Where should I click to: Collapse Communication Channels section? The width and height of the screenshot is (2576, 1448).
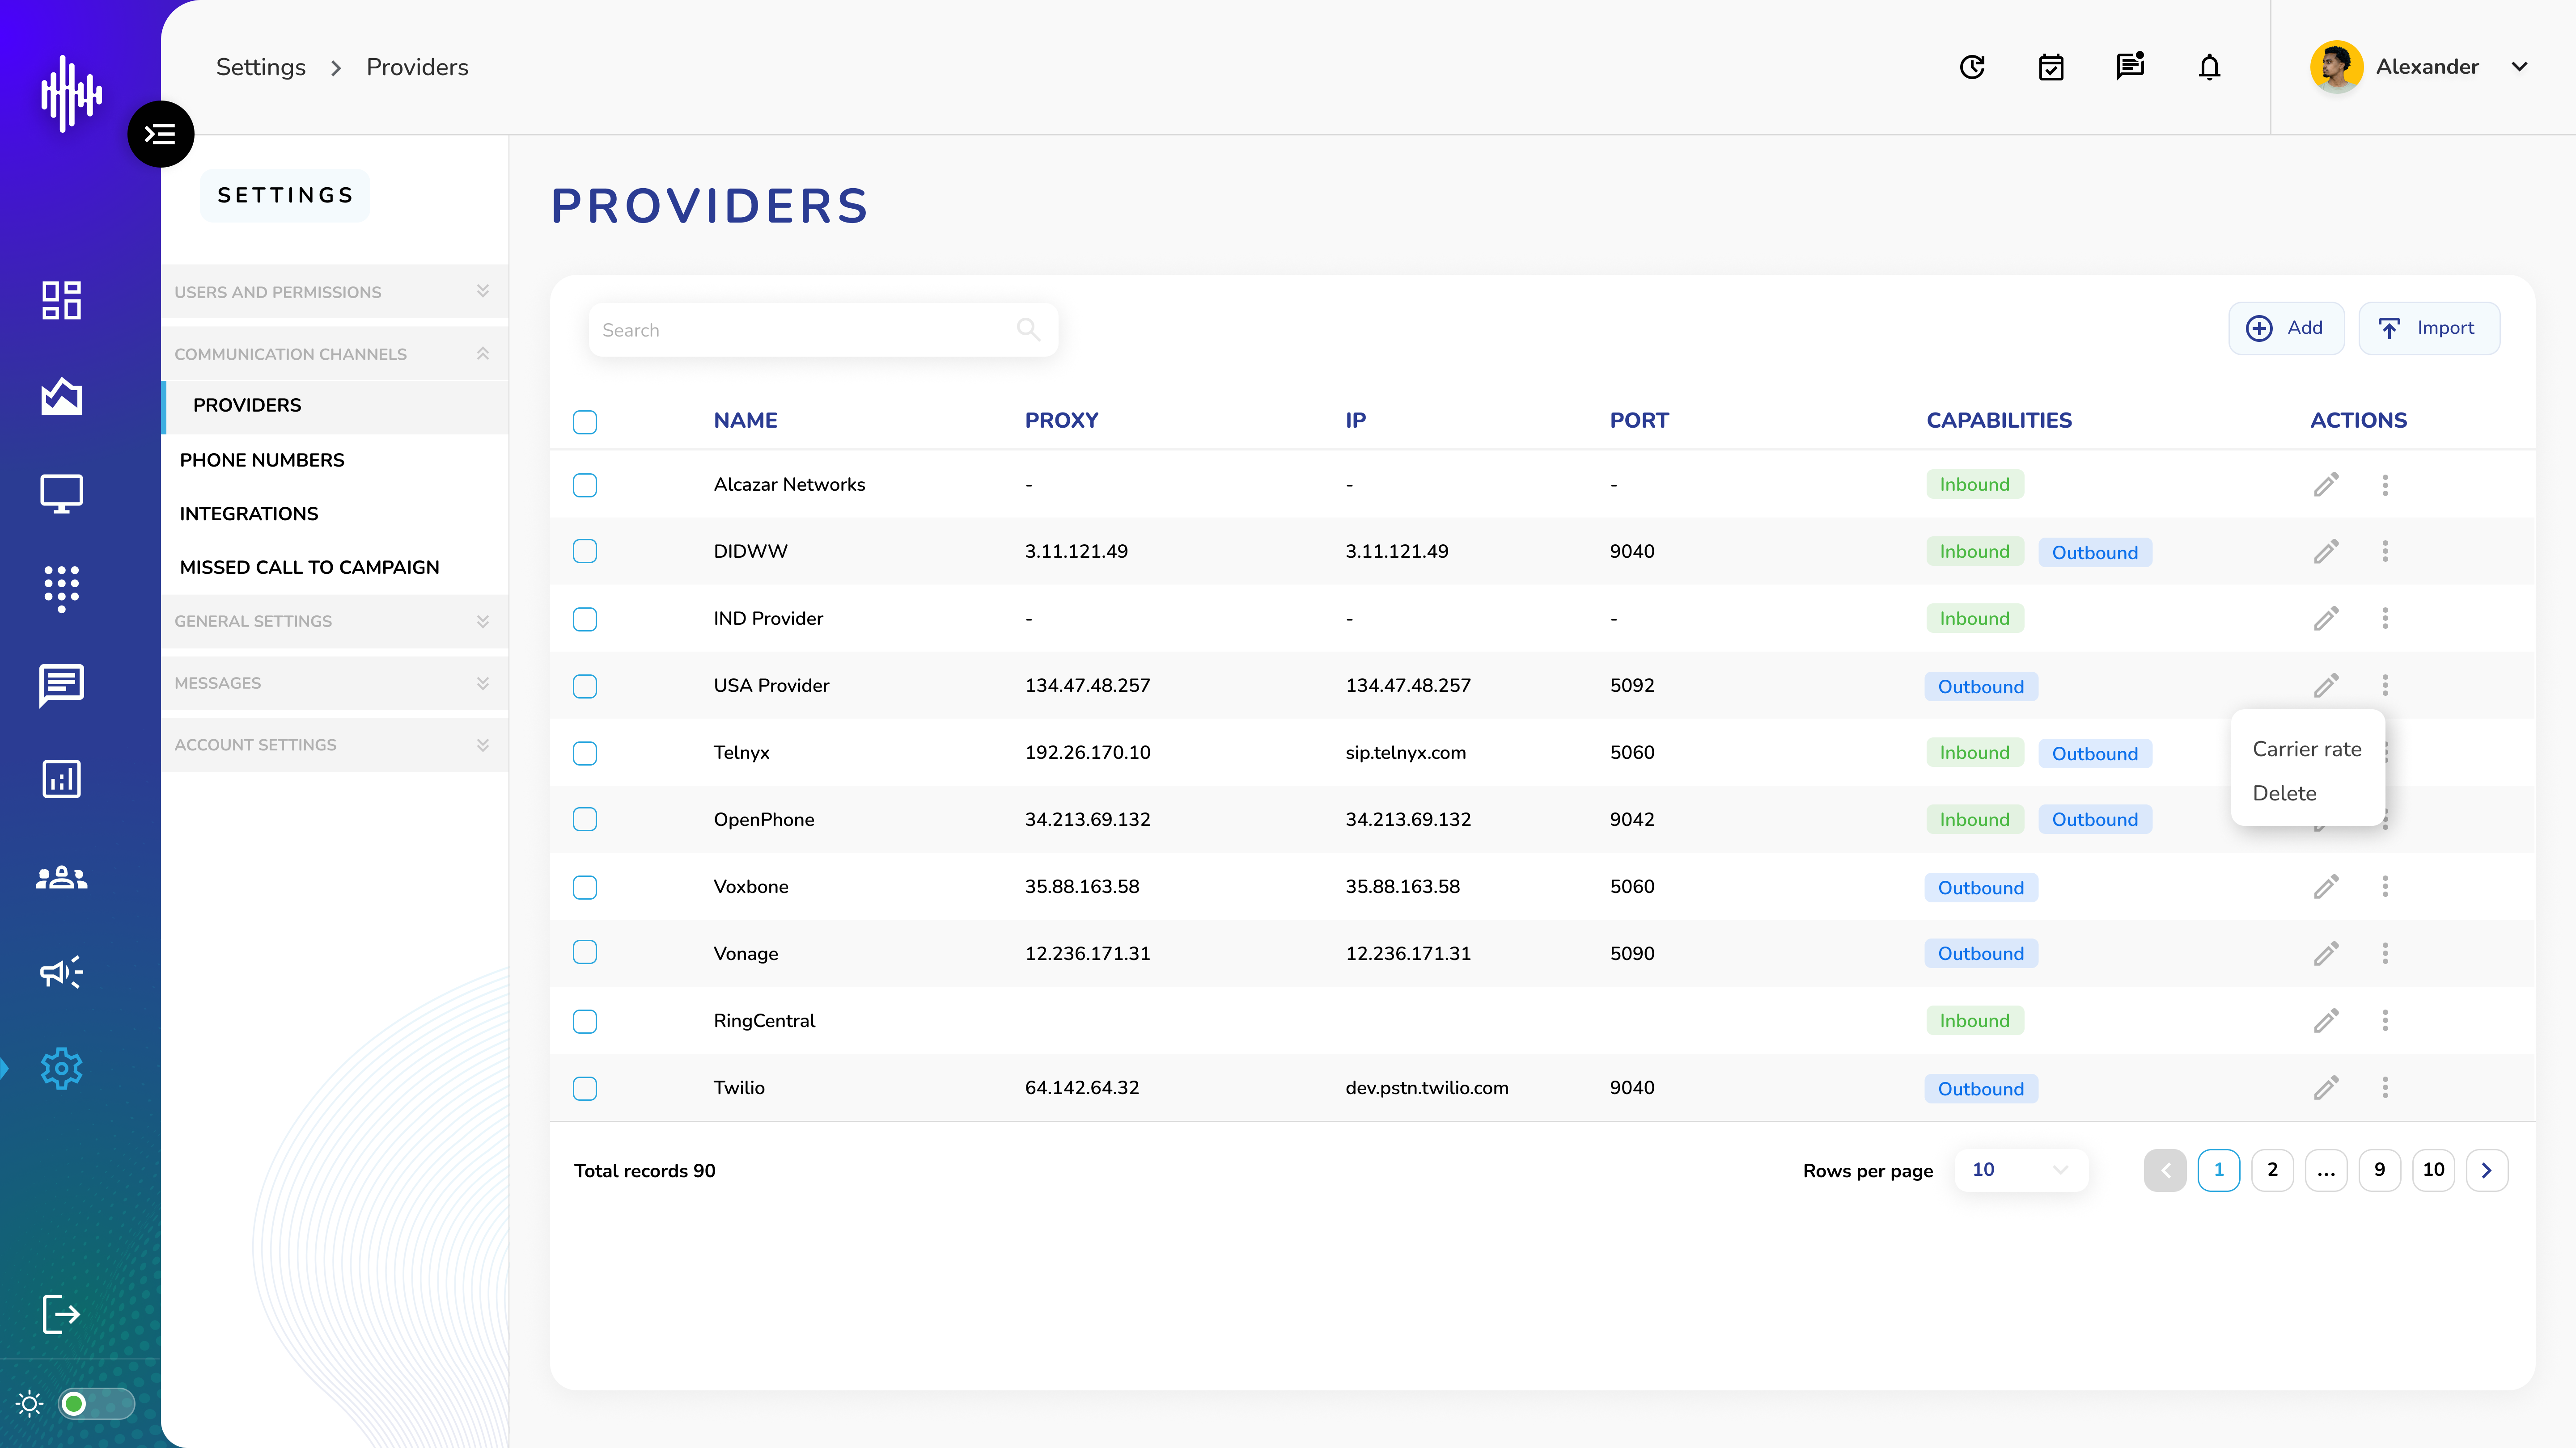334,354
